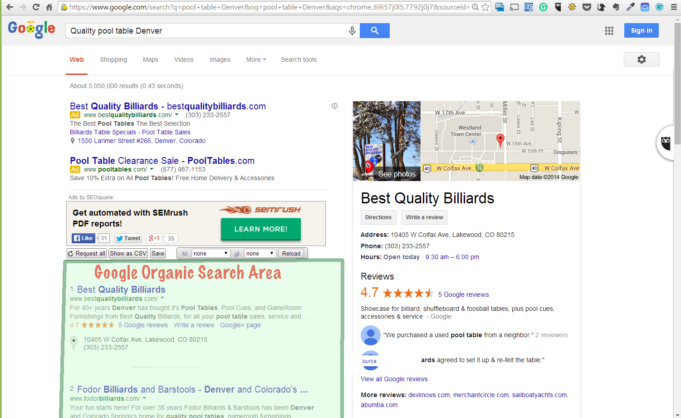Expand the pooltables.com ad URL arrow
This screenshot has height=418, width=681.
click(152, 169)
